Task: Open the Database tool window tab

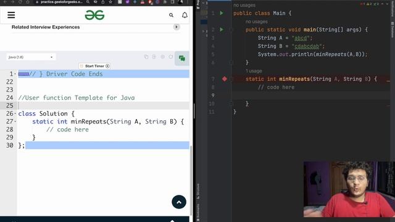Action: tap(393, 30)
